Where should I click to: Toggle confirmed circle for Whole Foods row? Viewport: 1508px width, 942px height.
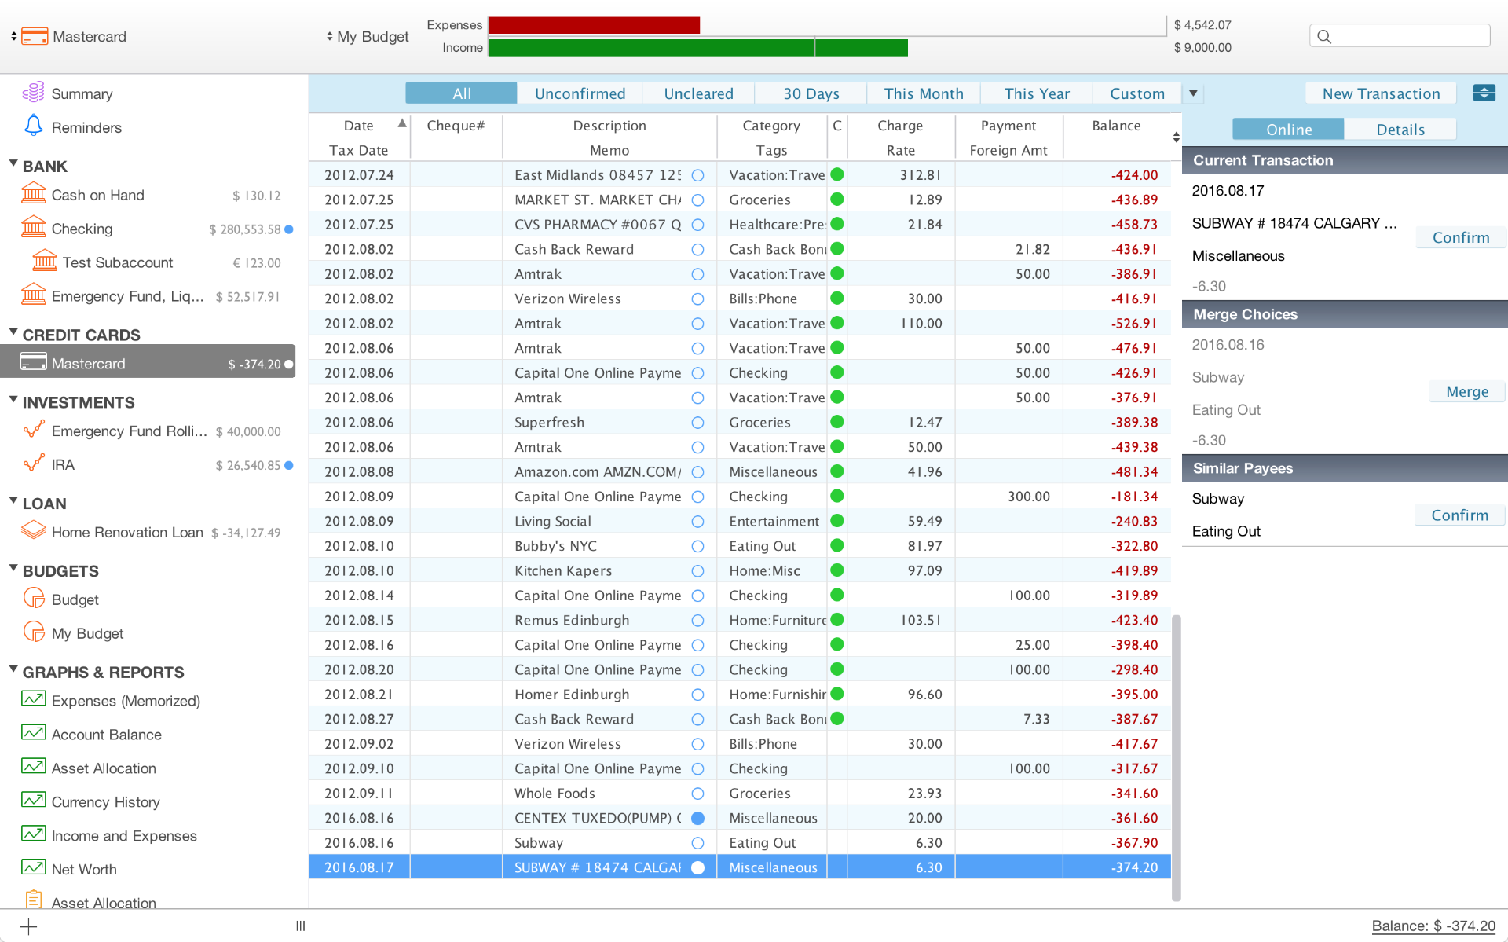(x=697, y=794)
